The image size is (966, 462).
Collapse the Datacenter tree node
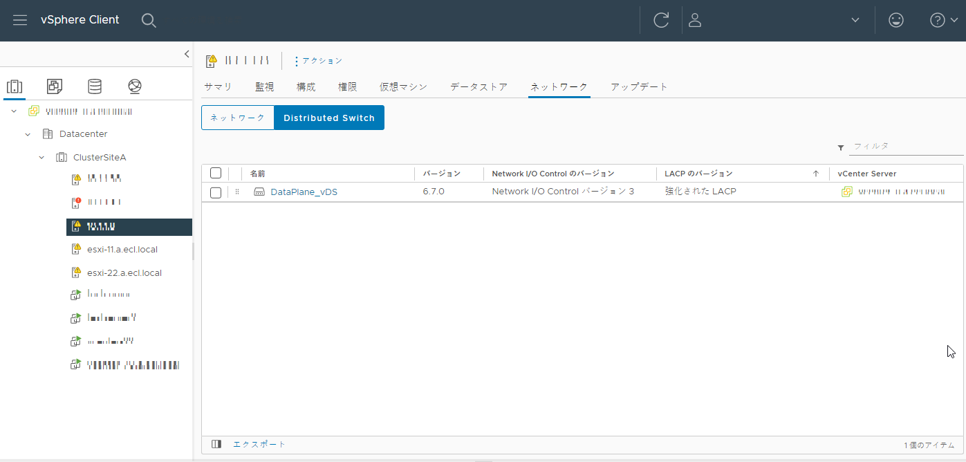(28, 134)
